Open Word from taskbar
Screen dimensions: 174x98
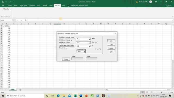tap(81, 96)
